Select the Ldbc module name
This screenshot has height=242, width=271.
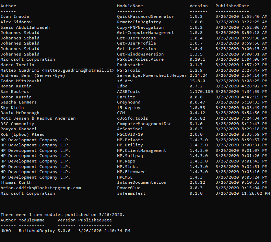coord(122,86)
